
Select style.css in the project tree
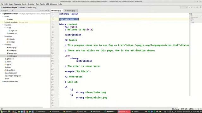pyautogui.click(x=13, y=30)
